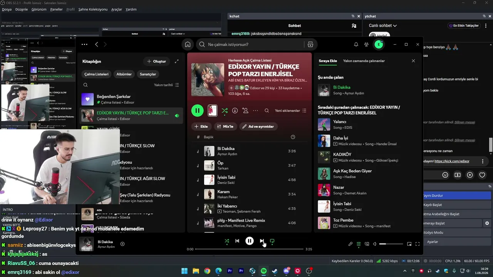Close the queue panel with the X
This screenshot has width=493, height=277.
pyautogui.click(x=413, y=61)
